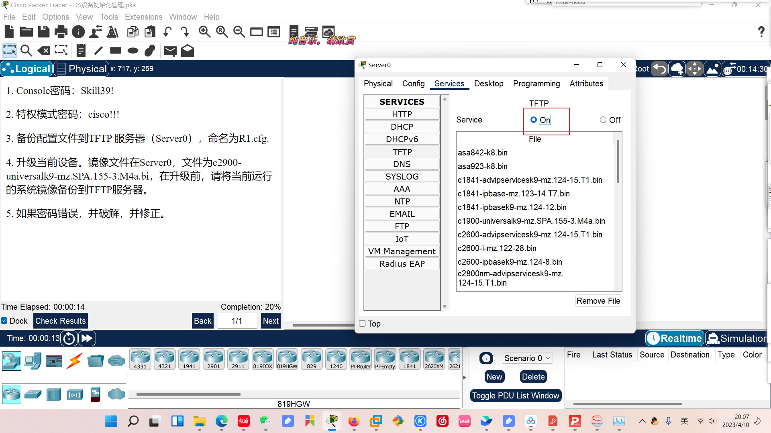Click the Power Cycle Devices icon

coord(69,338)
